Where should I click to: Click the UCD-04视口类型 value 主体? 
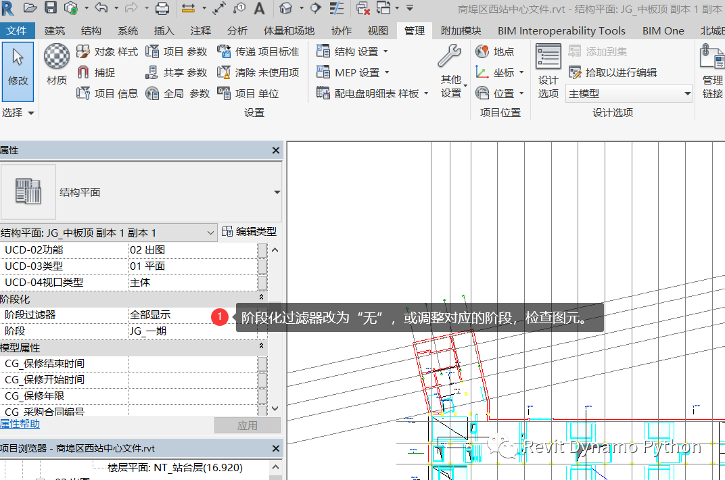click(193, 283)
